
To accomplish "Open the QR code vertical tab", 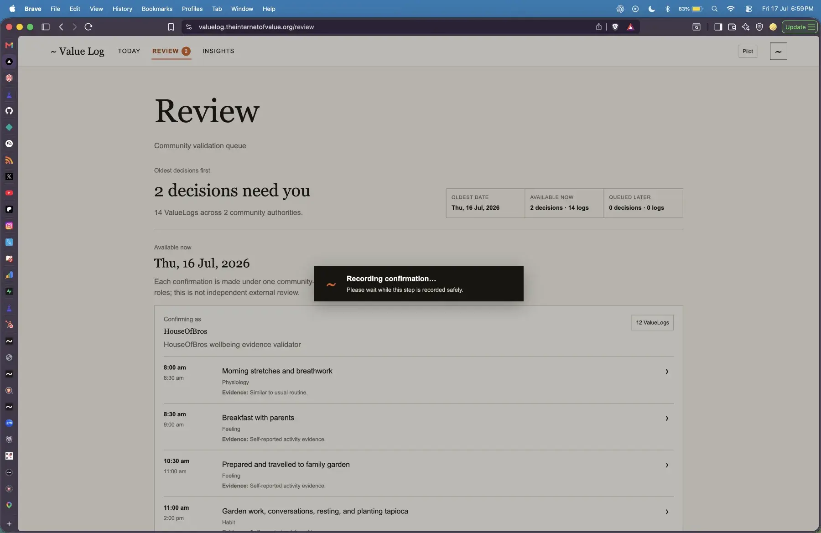I will 9,456.
